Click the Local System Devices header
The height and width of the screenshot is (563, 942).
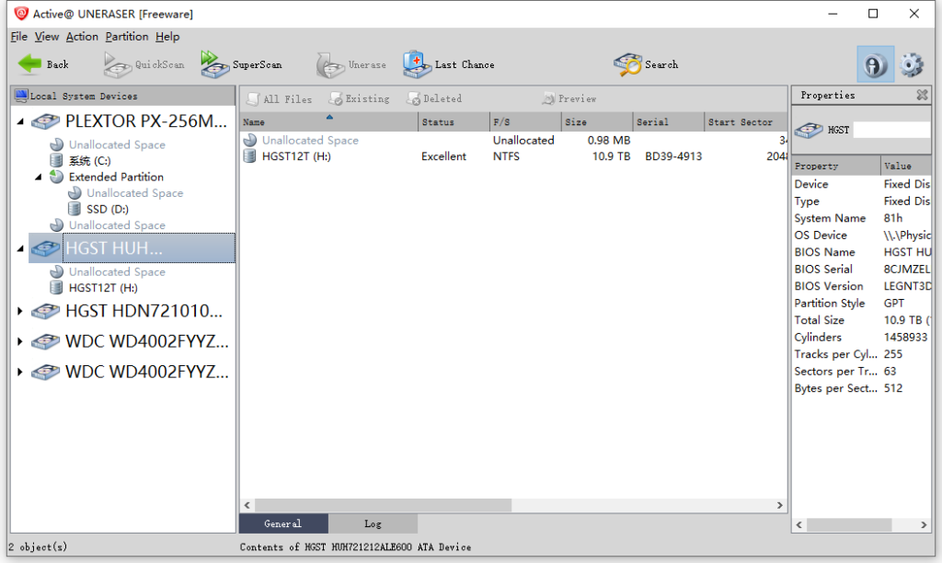click(x=123, y=97)
